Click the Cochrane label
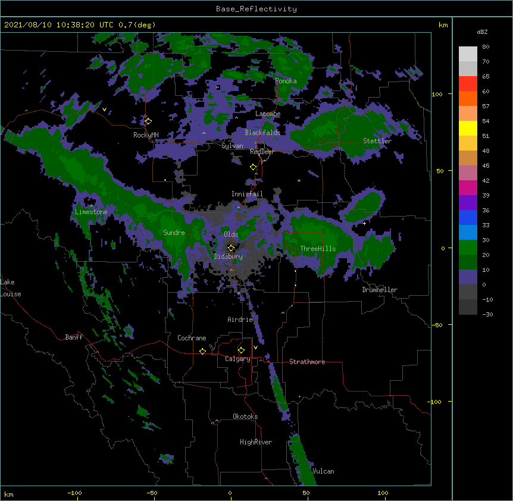513x501 pixels. 192,338
